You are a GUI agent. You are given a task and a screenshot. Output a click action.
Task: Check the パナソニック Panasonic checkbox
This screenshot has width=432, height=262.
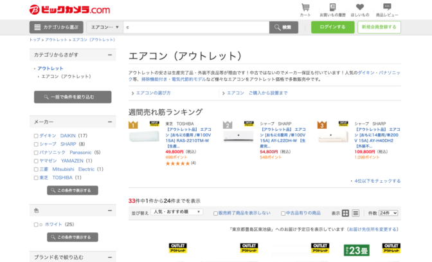coord(36,153)
